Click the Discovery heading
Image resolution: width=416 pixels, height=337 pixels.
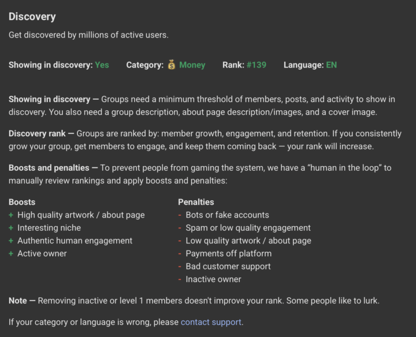(32, 17)
